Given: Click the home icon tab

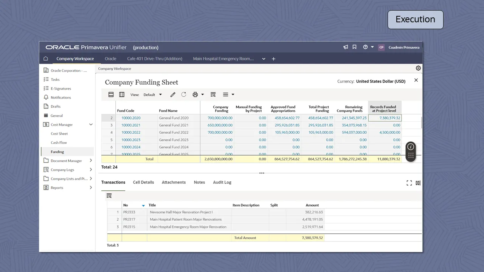Looking at the screenshot, I should [46, 59].
